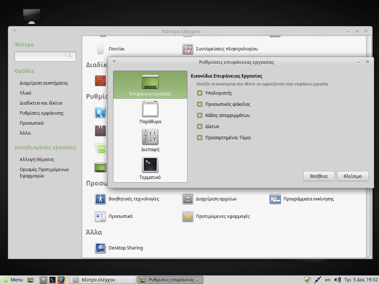Open Βοηθητικές τεχνολογίες accessibility icon
Viewport: 379px width, 284px height.
tap(100, 199)
